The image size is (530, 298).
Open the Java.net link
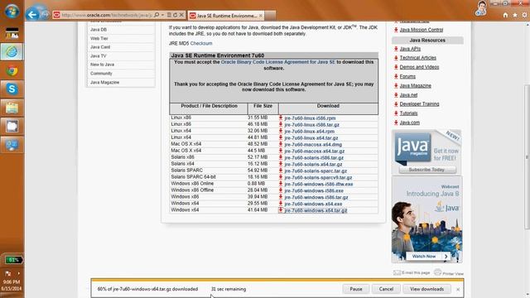[408, 95]
